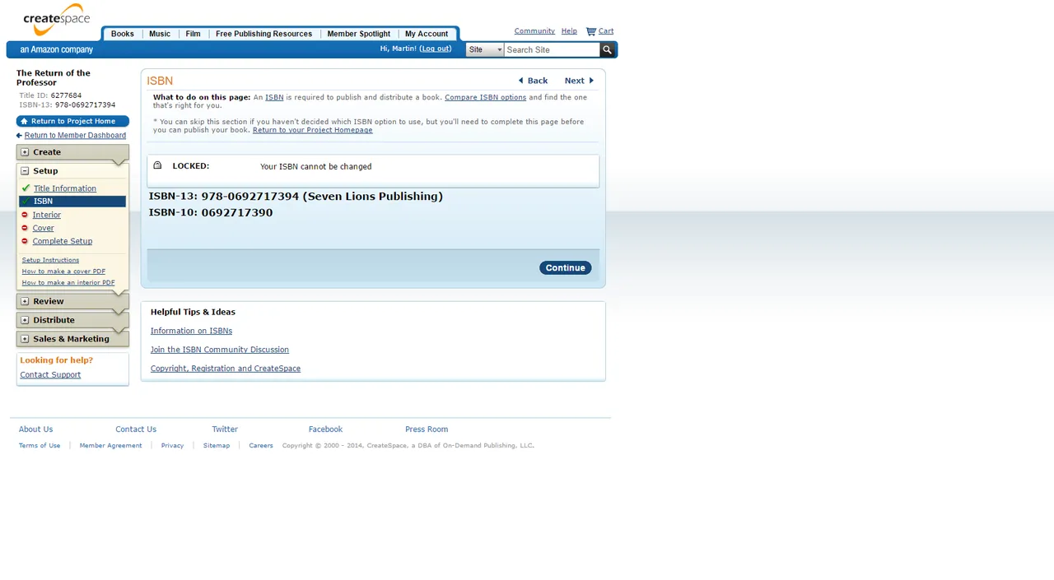This screenshot has height=580, width=1054.
Task: Click the Contact Support link
Action: (50, 374)
